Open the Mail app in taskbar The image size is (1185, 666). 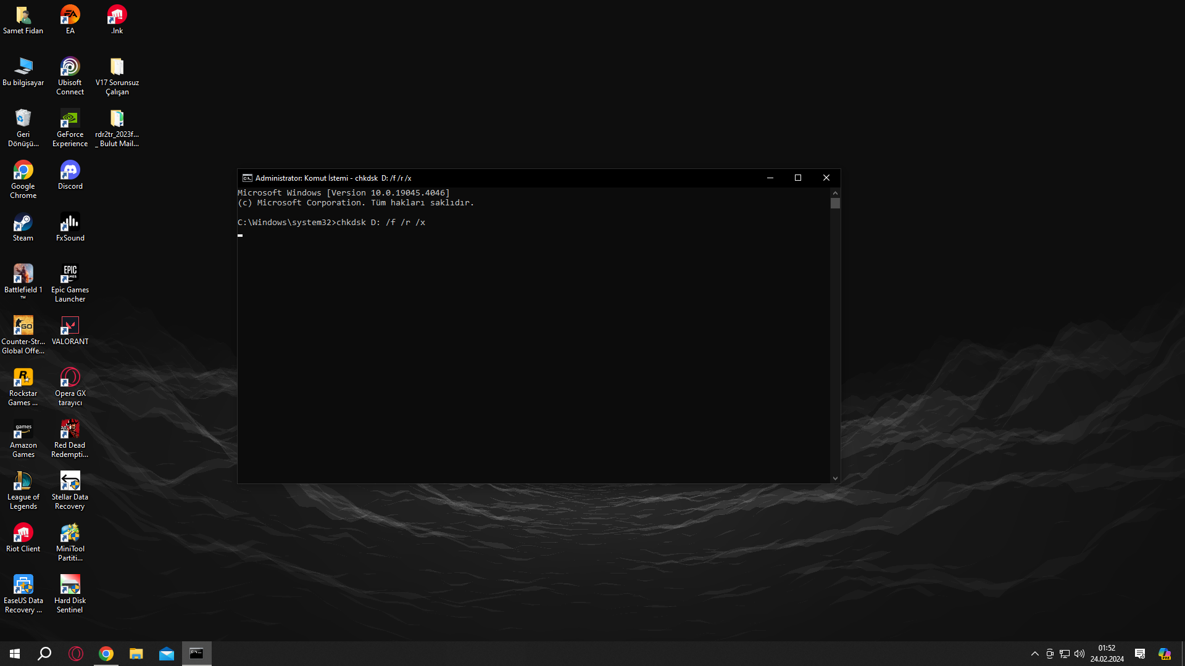pos(167,654)
